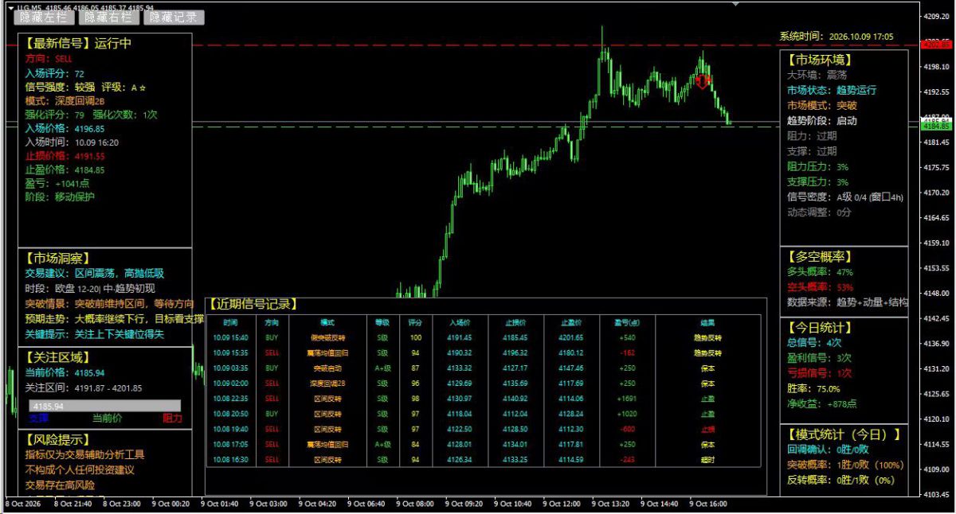Click the 隐藏右栏 button
The height and width of the screenshot is (514, 956).
click(x=109, y=17)
